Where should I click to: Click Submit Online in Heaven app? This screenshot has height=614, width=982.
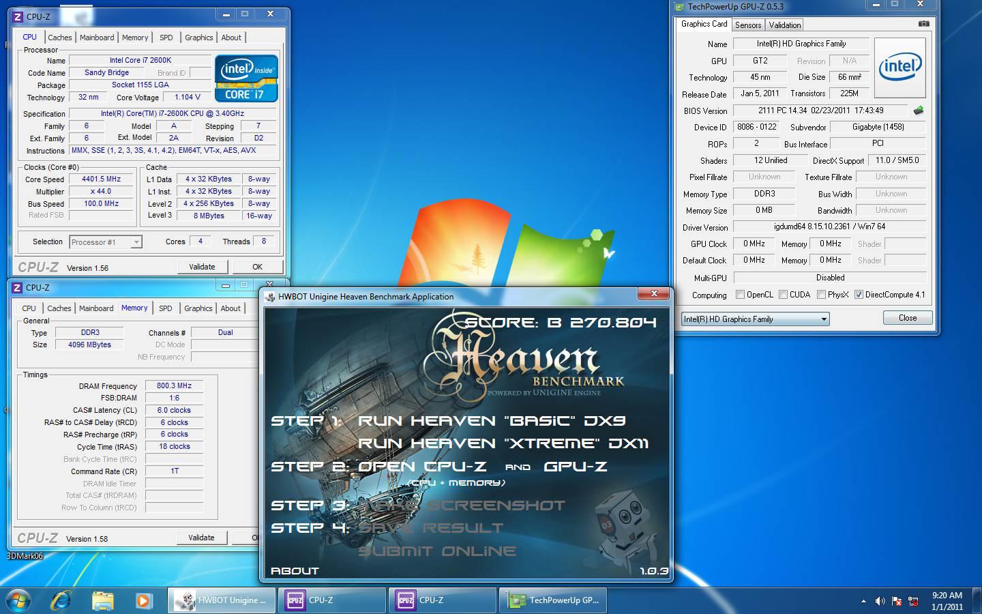pyautogui.click(x=437, y=551)
